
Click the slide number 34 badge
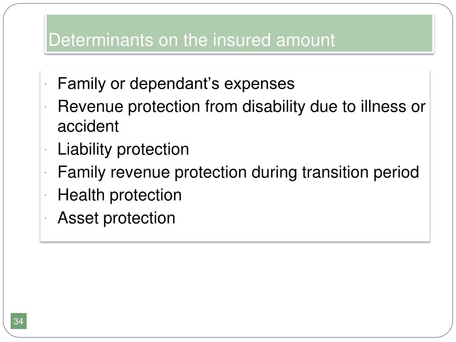[x=19, y=321]
